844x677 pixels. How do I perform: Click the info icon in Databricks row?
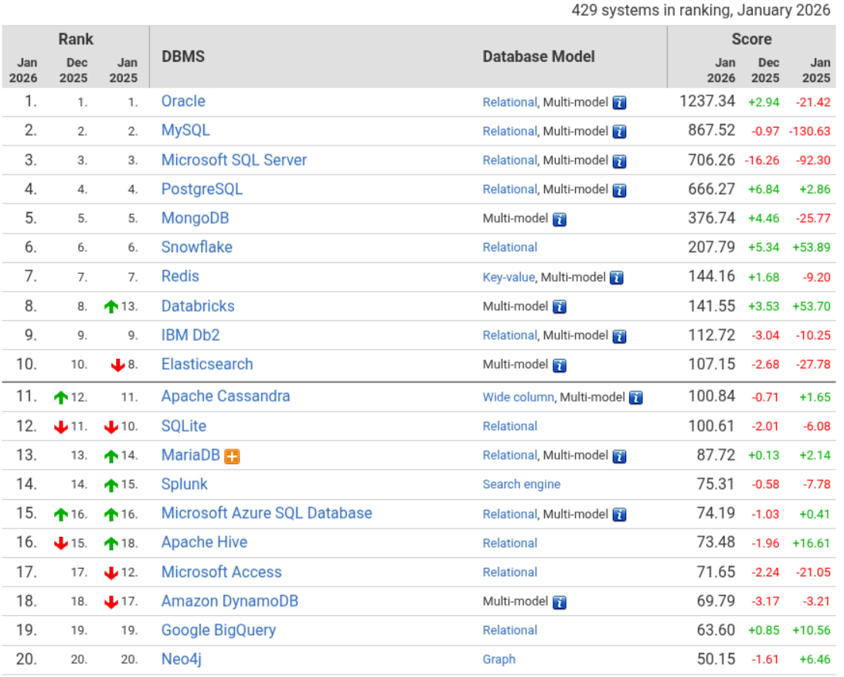560,306
